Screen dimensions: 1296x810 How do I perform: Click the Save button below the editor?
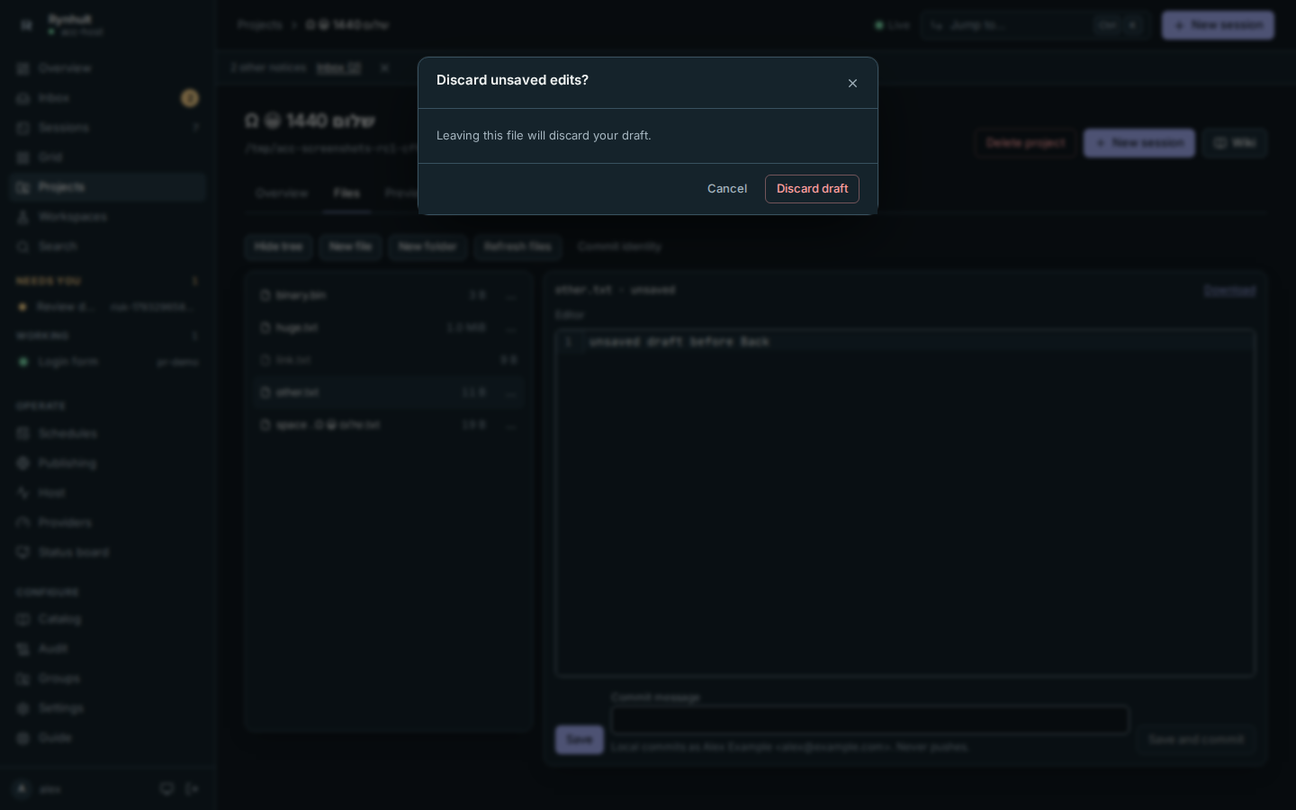coord(580,740)
